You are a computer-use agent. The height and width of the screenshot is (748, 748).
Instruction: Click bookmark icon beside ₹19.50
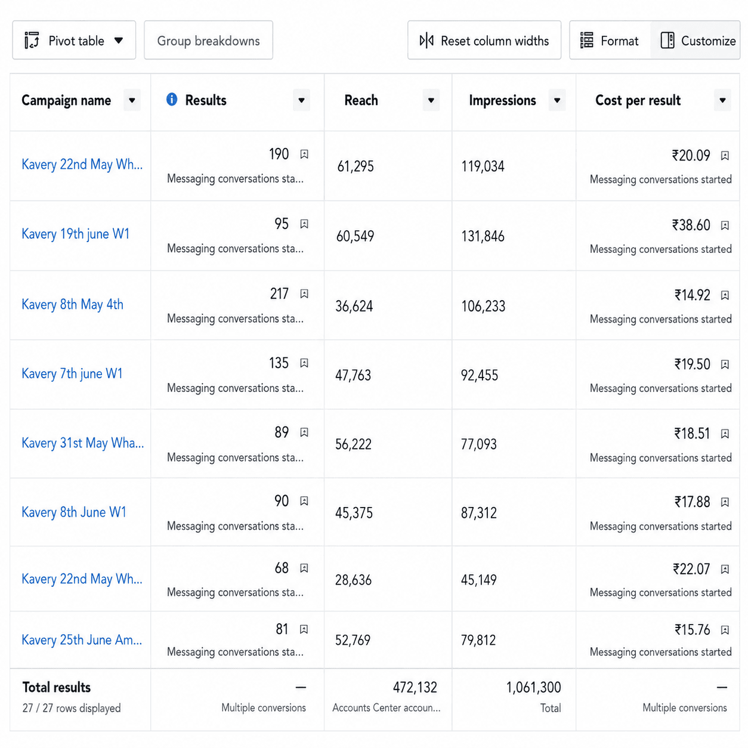725,364
